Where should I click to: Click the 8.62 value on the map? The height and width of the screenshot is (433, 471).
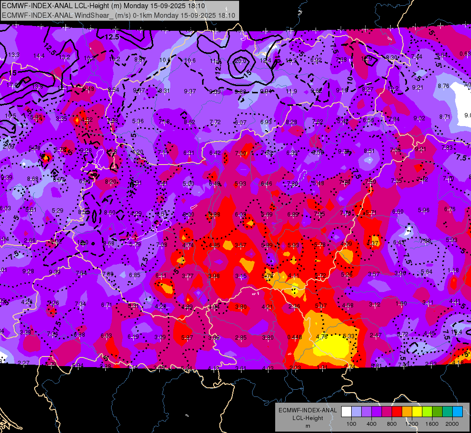click(x=190, y=122)
